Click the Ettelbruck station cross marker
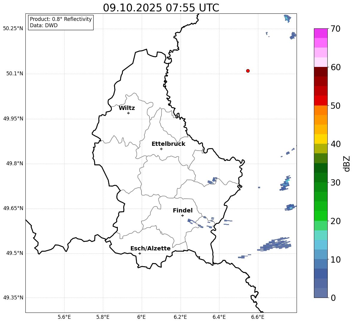 (161, 149)
